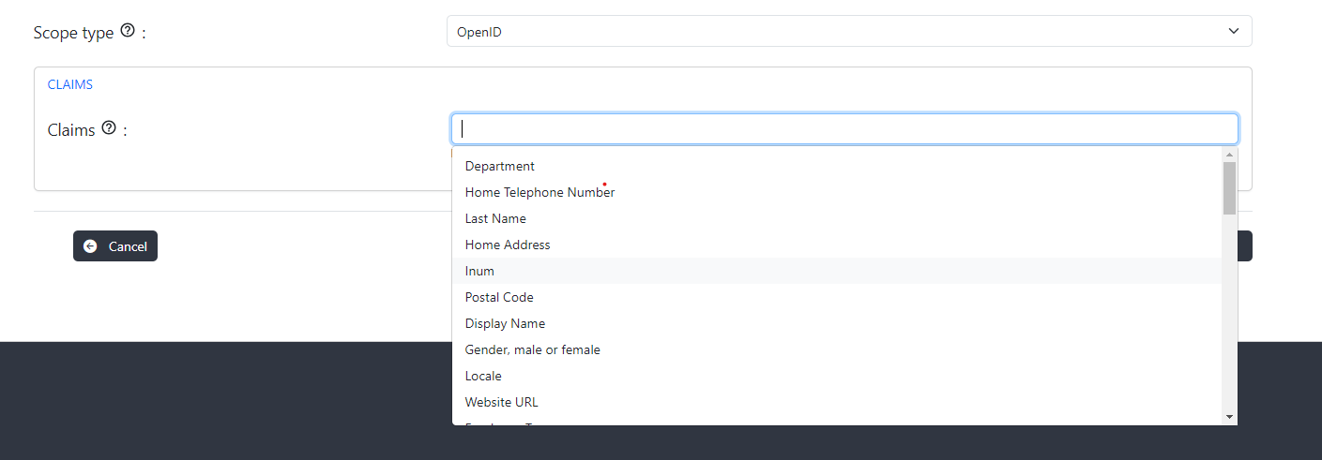The width and height of the screenshot is (1322, 460).
Task: Pick Display Name from the dropdown
Action: click(505, 323)
